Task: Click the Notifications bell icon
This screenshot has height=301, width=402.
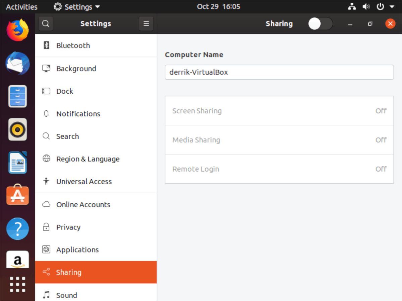Action: (x=46, y=114)
